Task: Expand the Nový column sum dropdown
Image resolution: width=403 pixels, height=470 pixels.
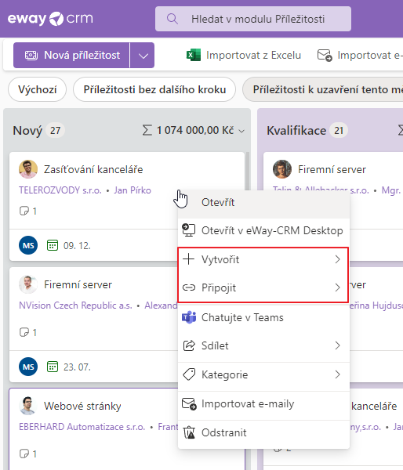Action: coord(241,131)
